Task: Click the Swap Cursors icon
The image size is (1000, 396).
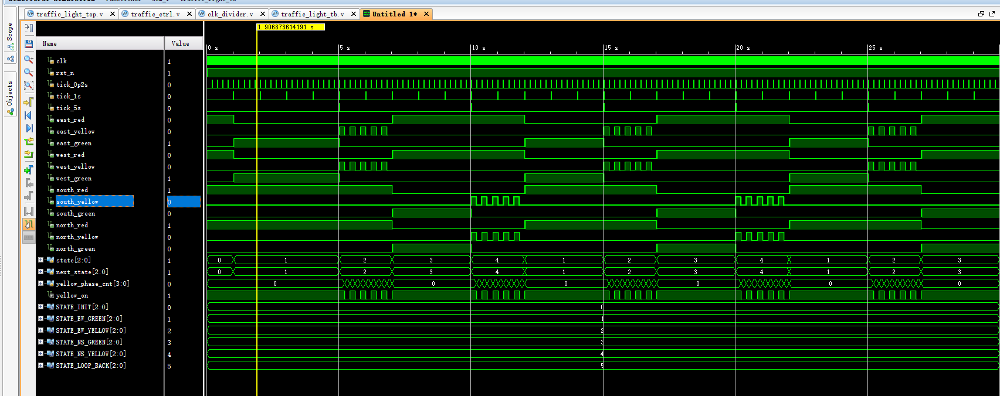Action: pos(28,211)
